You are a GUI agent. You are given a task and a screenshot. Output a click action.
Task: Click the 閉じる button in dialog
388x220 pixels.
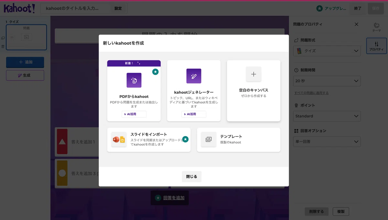click(191, 177)
